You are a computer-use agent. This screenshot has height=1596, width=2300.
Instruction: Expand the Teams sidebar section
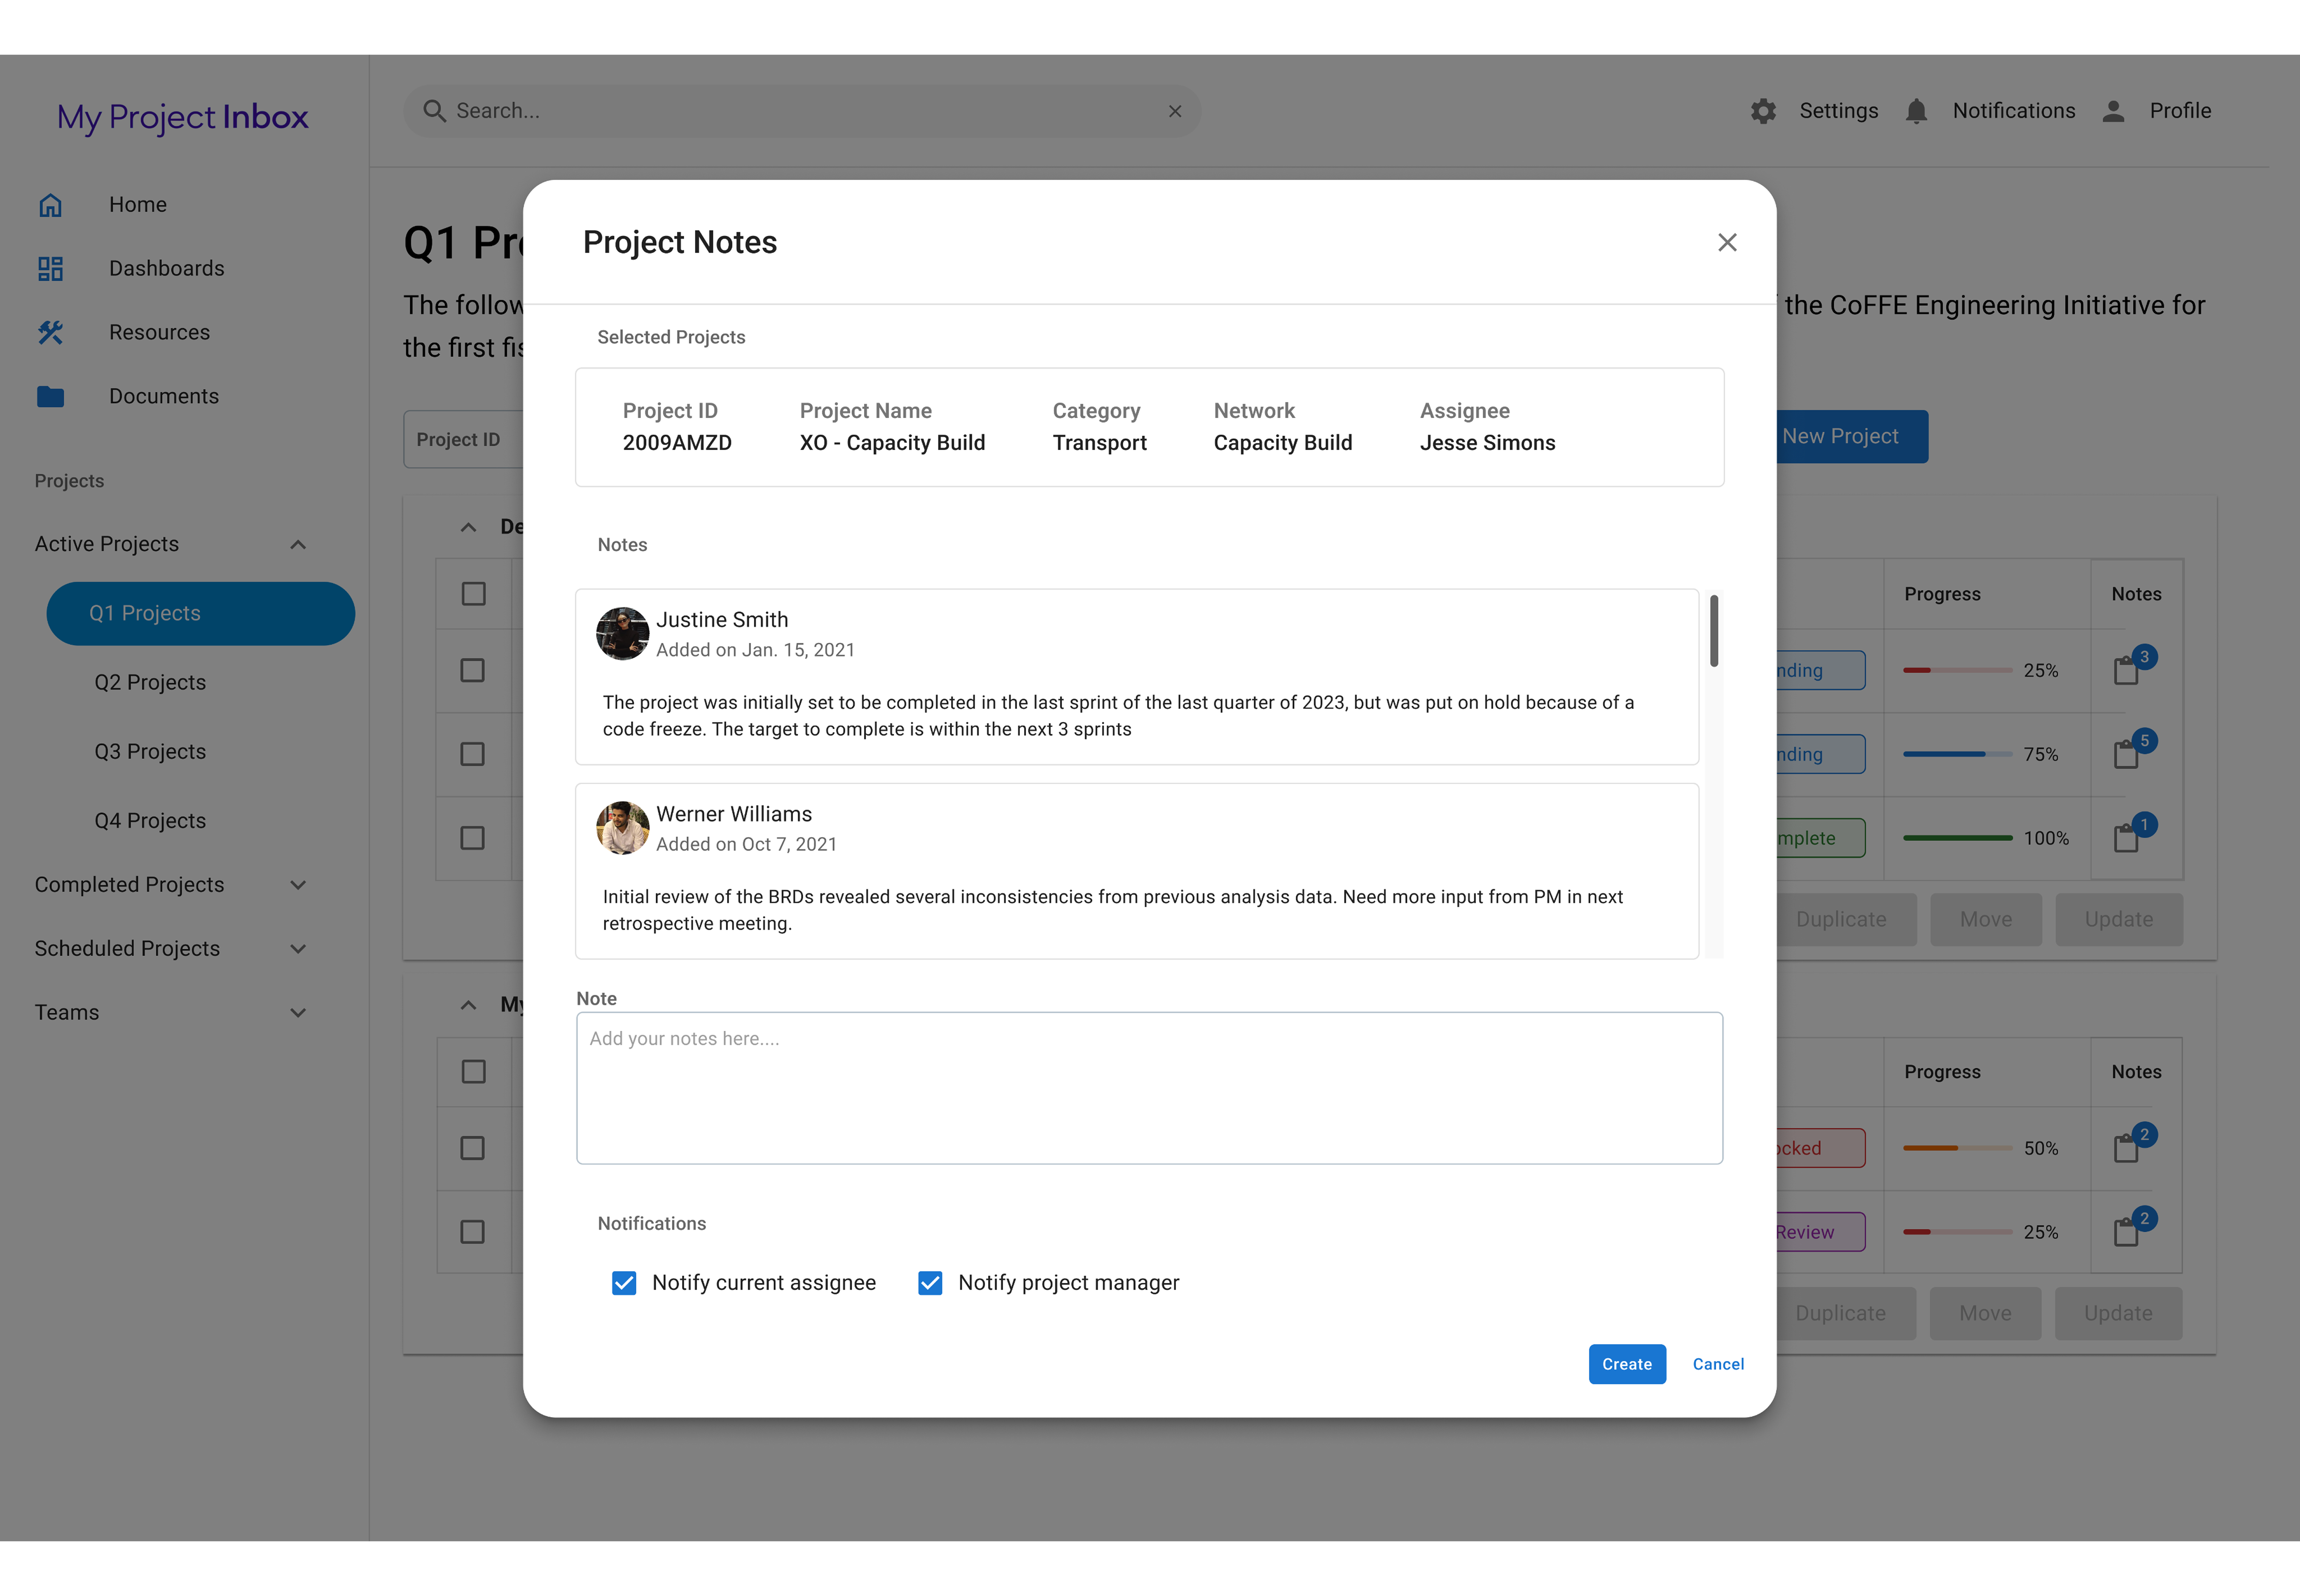pyautogui.click(x=297, y=1013)
